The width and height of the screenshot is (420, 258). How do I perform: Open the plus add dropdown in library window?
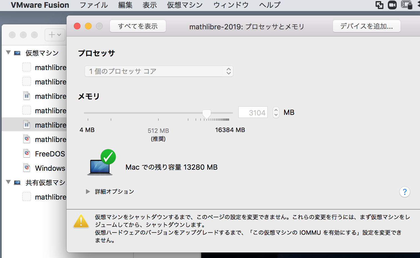coord(55,35)
